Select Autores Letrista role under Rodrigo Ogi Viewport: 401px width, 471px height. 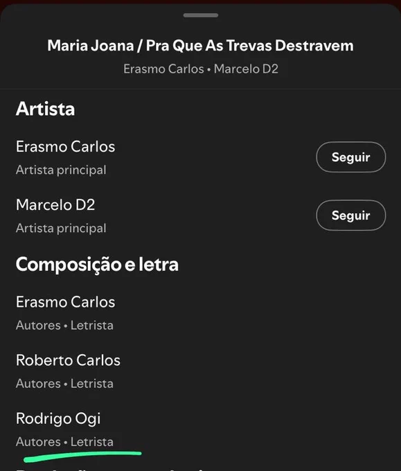click(64, 442)
